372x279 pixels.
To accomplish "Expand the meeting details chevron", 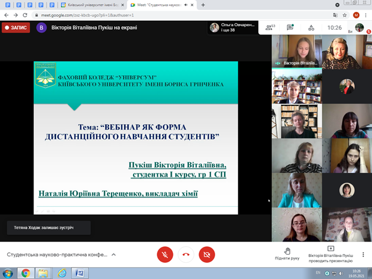I will [114, 255].
